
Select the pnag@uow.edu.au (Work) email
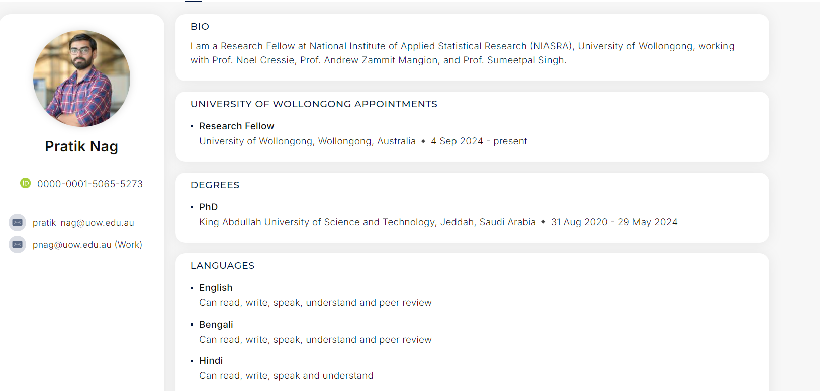[x=87, y=245]
